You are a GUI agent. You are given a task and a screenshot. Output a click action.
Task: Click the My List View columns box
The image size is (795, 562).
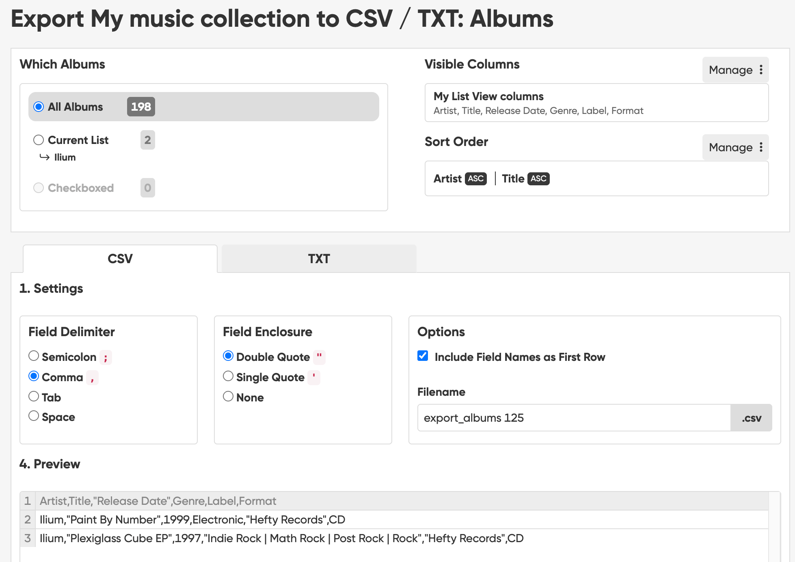[x=596, y=103]
